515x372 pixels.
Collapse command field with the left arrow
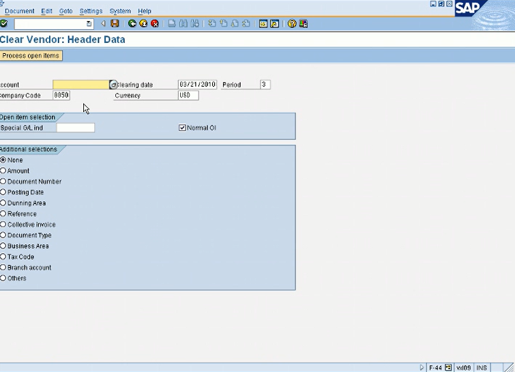[x=103, y=24]
